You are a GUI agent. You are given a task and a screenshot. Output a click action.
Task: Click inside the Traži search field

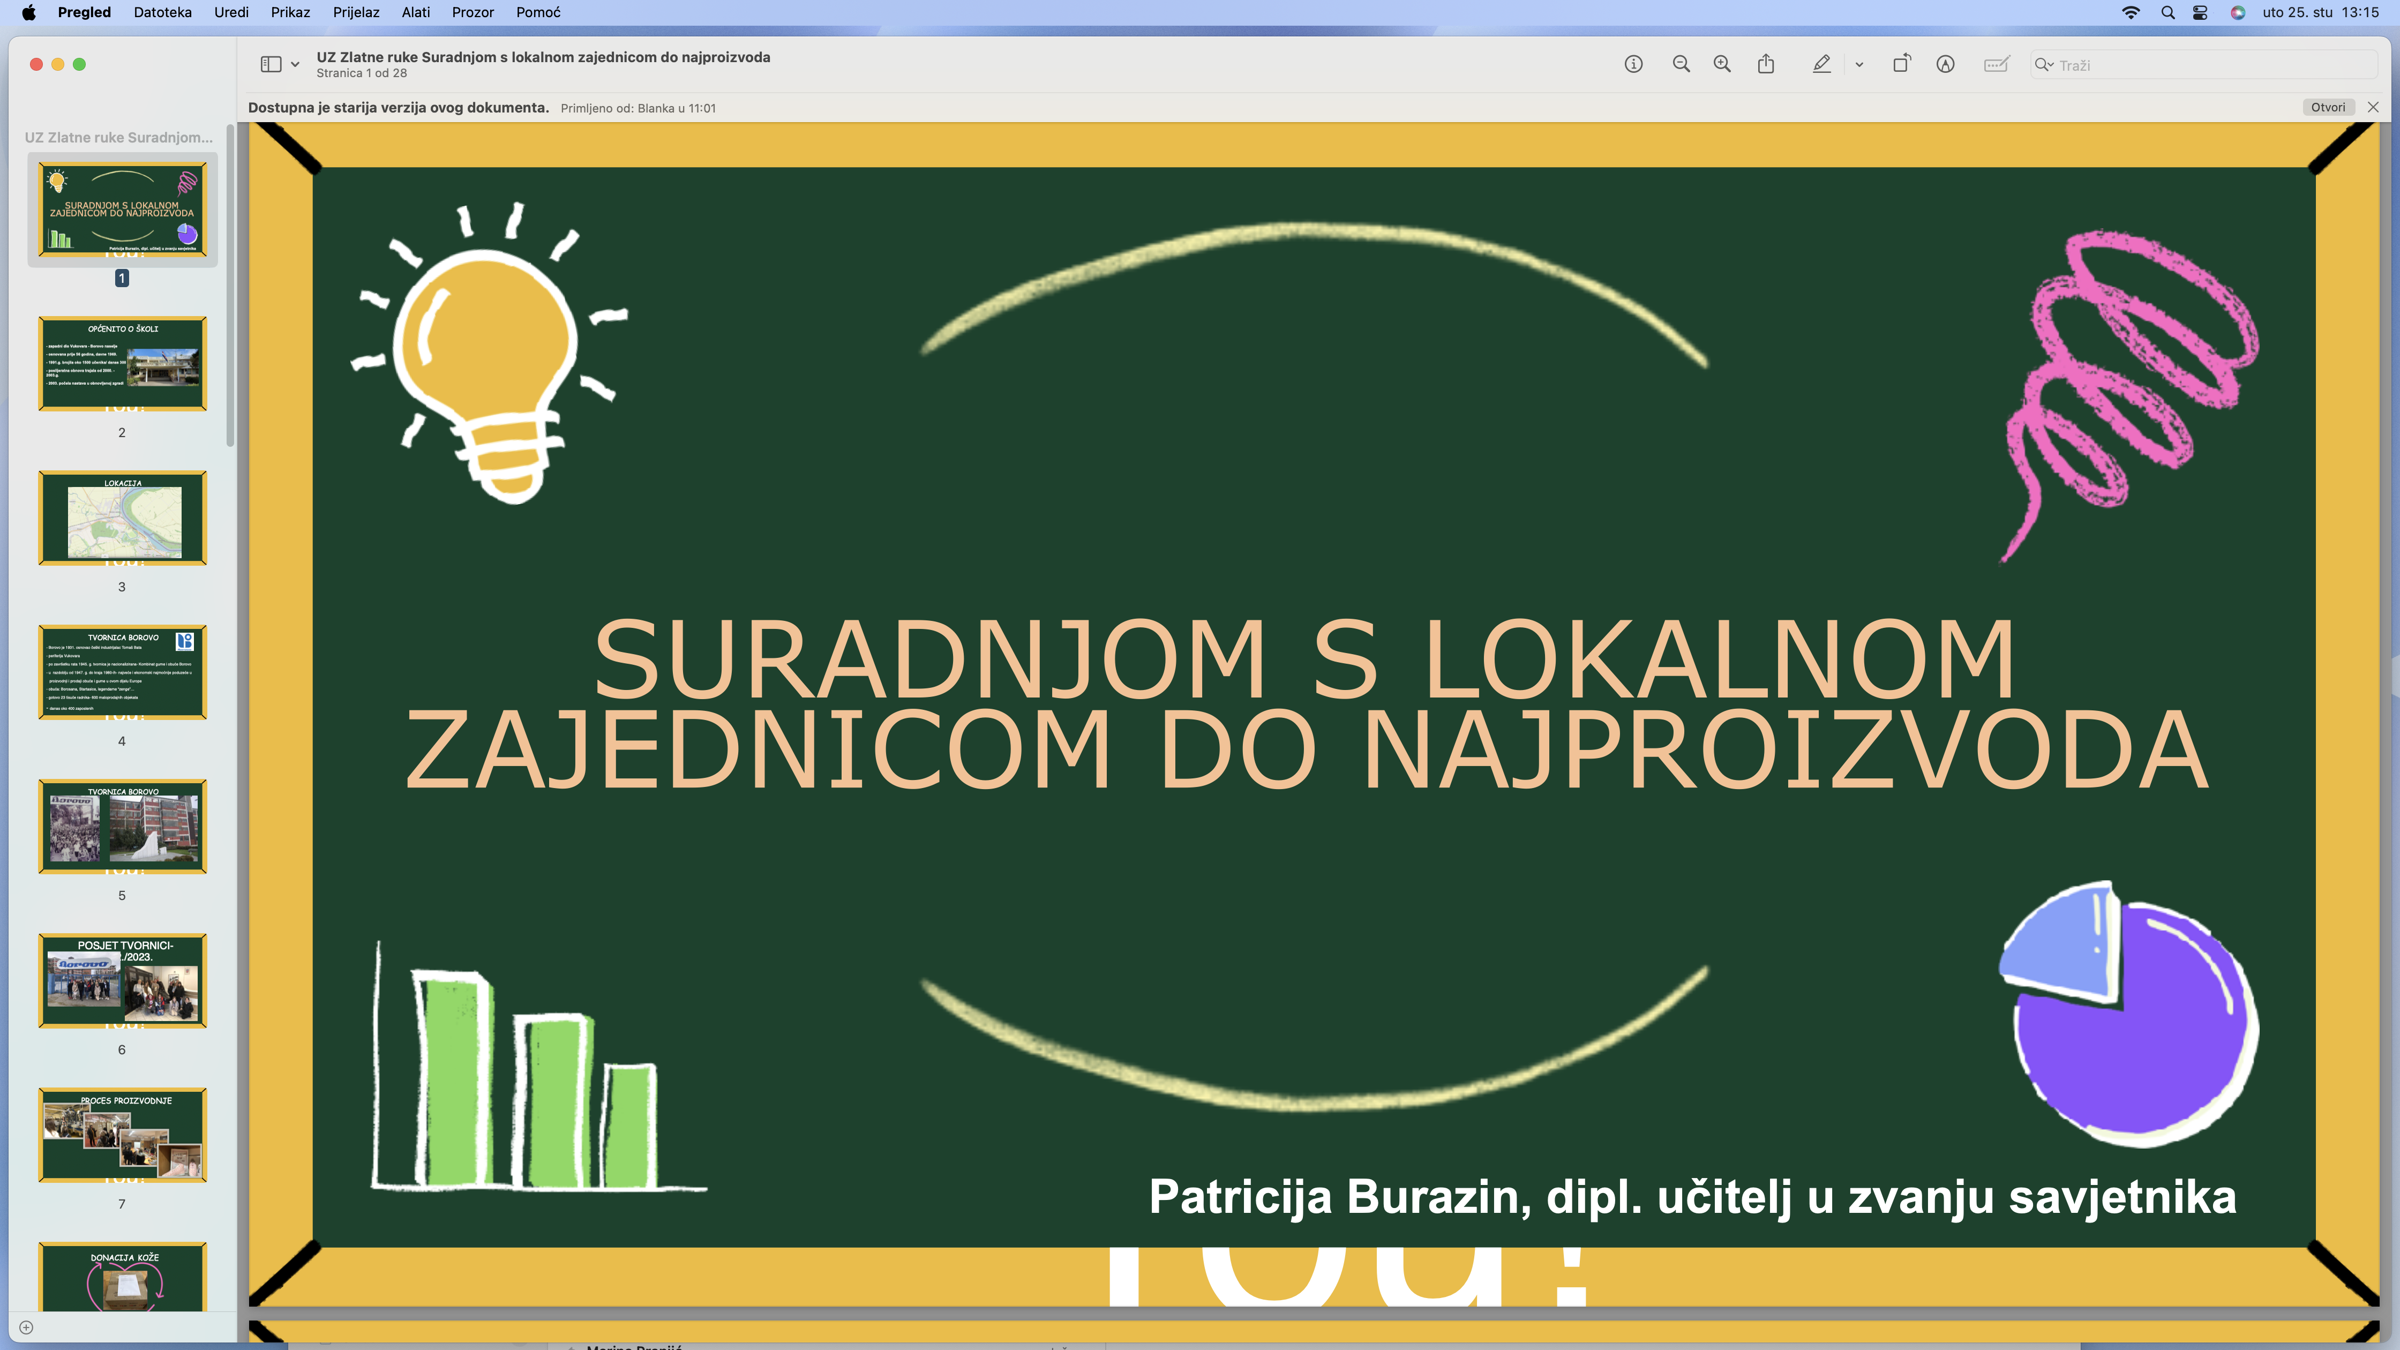point(2208,65)
